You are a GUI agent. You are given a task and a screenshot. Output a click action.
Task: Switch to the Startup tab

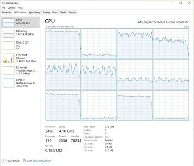pos(46,12)
